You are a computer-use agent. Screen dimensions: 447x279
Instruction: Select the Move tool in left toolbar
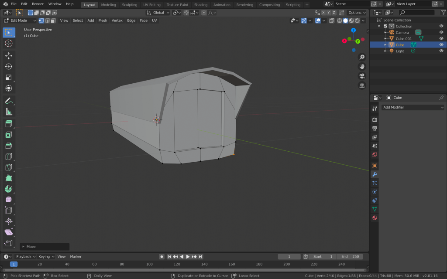[9, 56]
